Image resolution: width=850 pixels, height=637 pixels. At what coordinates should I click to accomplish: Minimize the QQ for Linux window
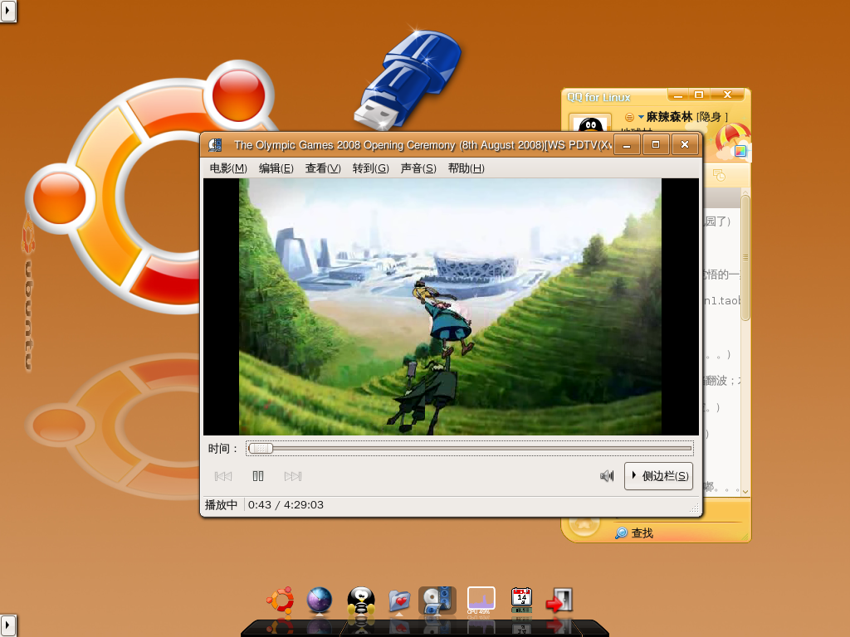point(678,95)
